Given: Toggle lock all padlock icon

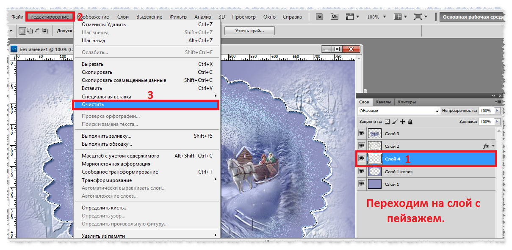Looking at the screenshot, I should click(410, 122).
